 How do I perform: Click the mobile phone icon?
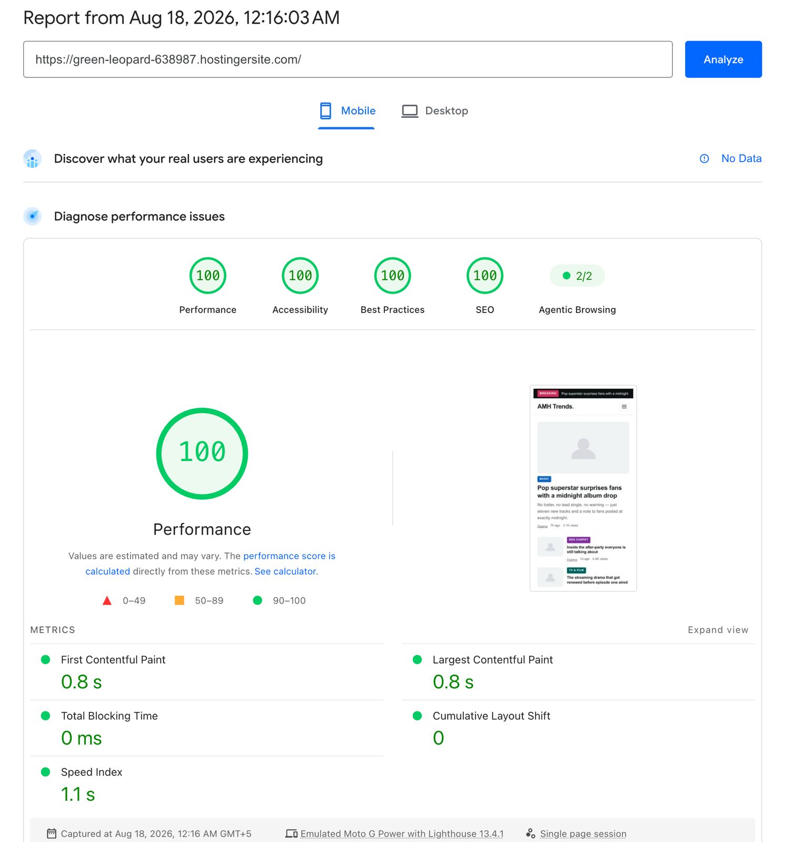pyautogui.click(x=326, y=111)
